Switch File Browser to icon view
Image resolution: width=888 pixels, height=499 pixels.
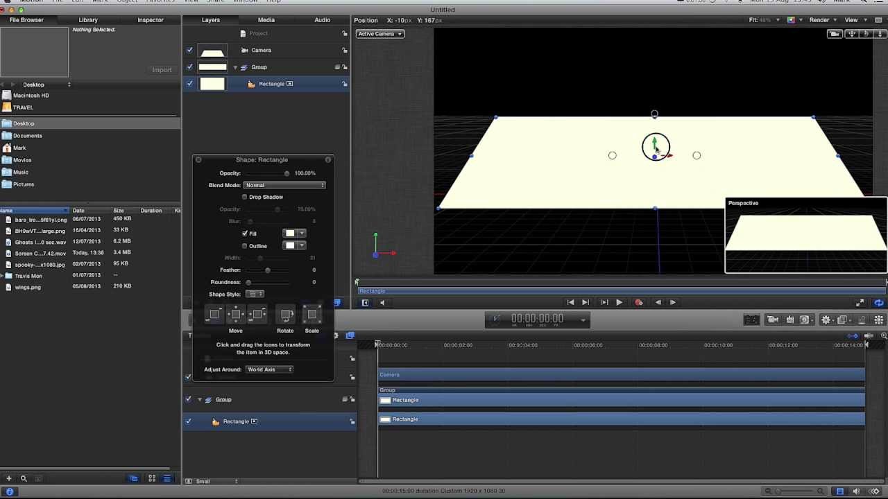pyautogui.click(x=152, y=478)
